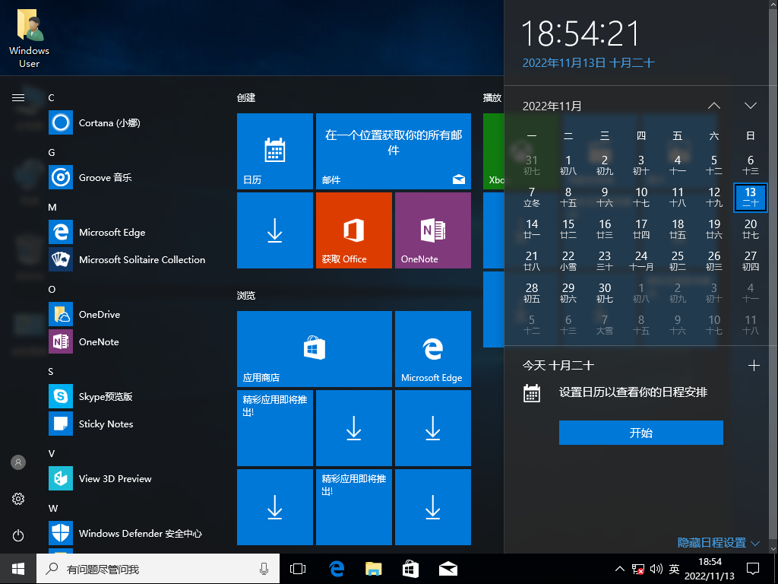The image size is (778, 584).
Task: Select November 1 初八 in calendar
Action: pos(568,165)
